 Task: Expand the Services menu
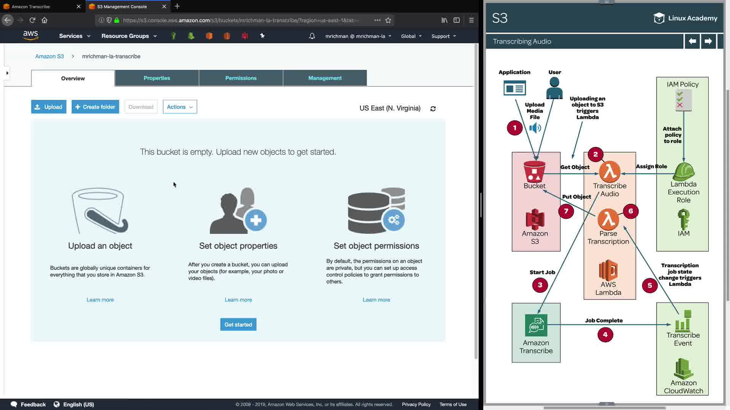75,36
